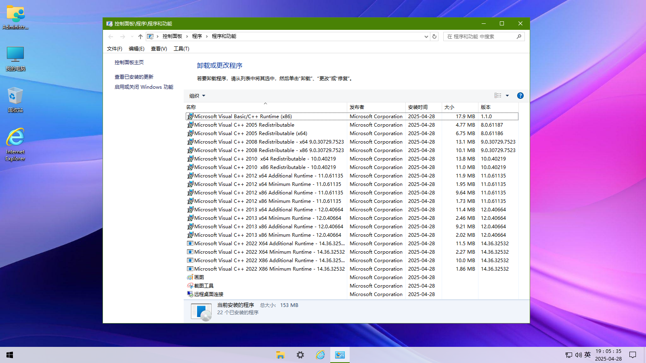
Task: Expand the 组织 dropdown
Action: tap(197, 96)
